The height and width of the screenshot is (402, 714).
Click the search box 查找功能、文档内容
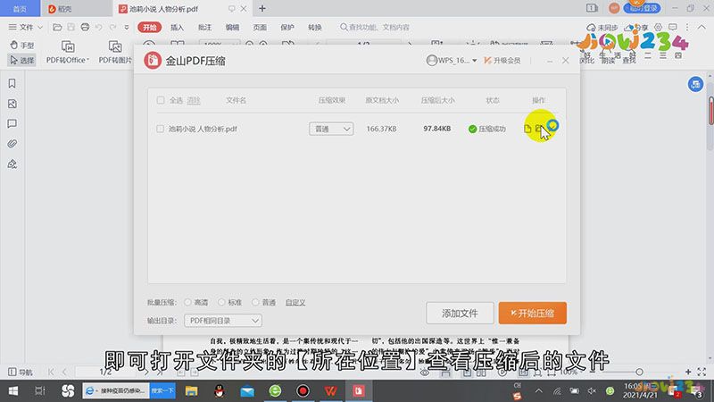tap(376, 28)
